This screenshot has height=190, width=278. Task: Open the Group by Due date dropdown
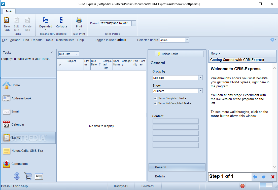click(200, 78)
